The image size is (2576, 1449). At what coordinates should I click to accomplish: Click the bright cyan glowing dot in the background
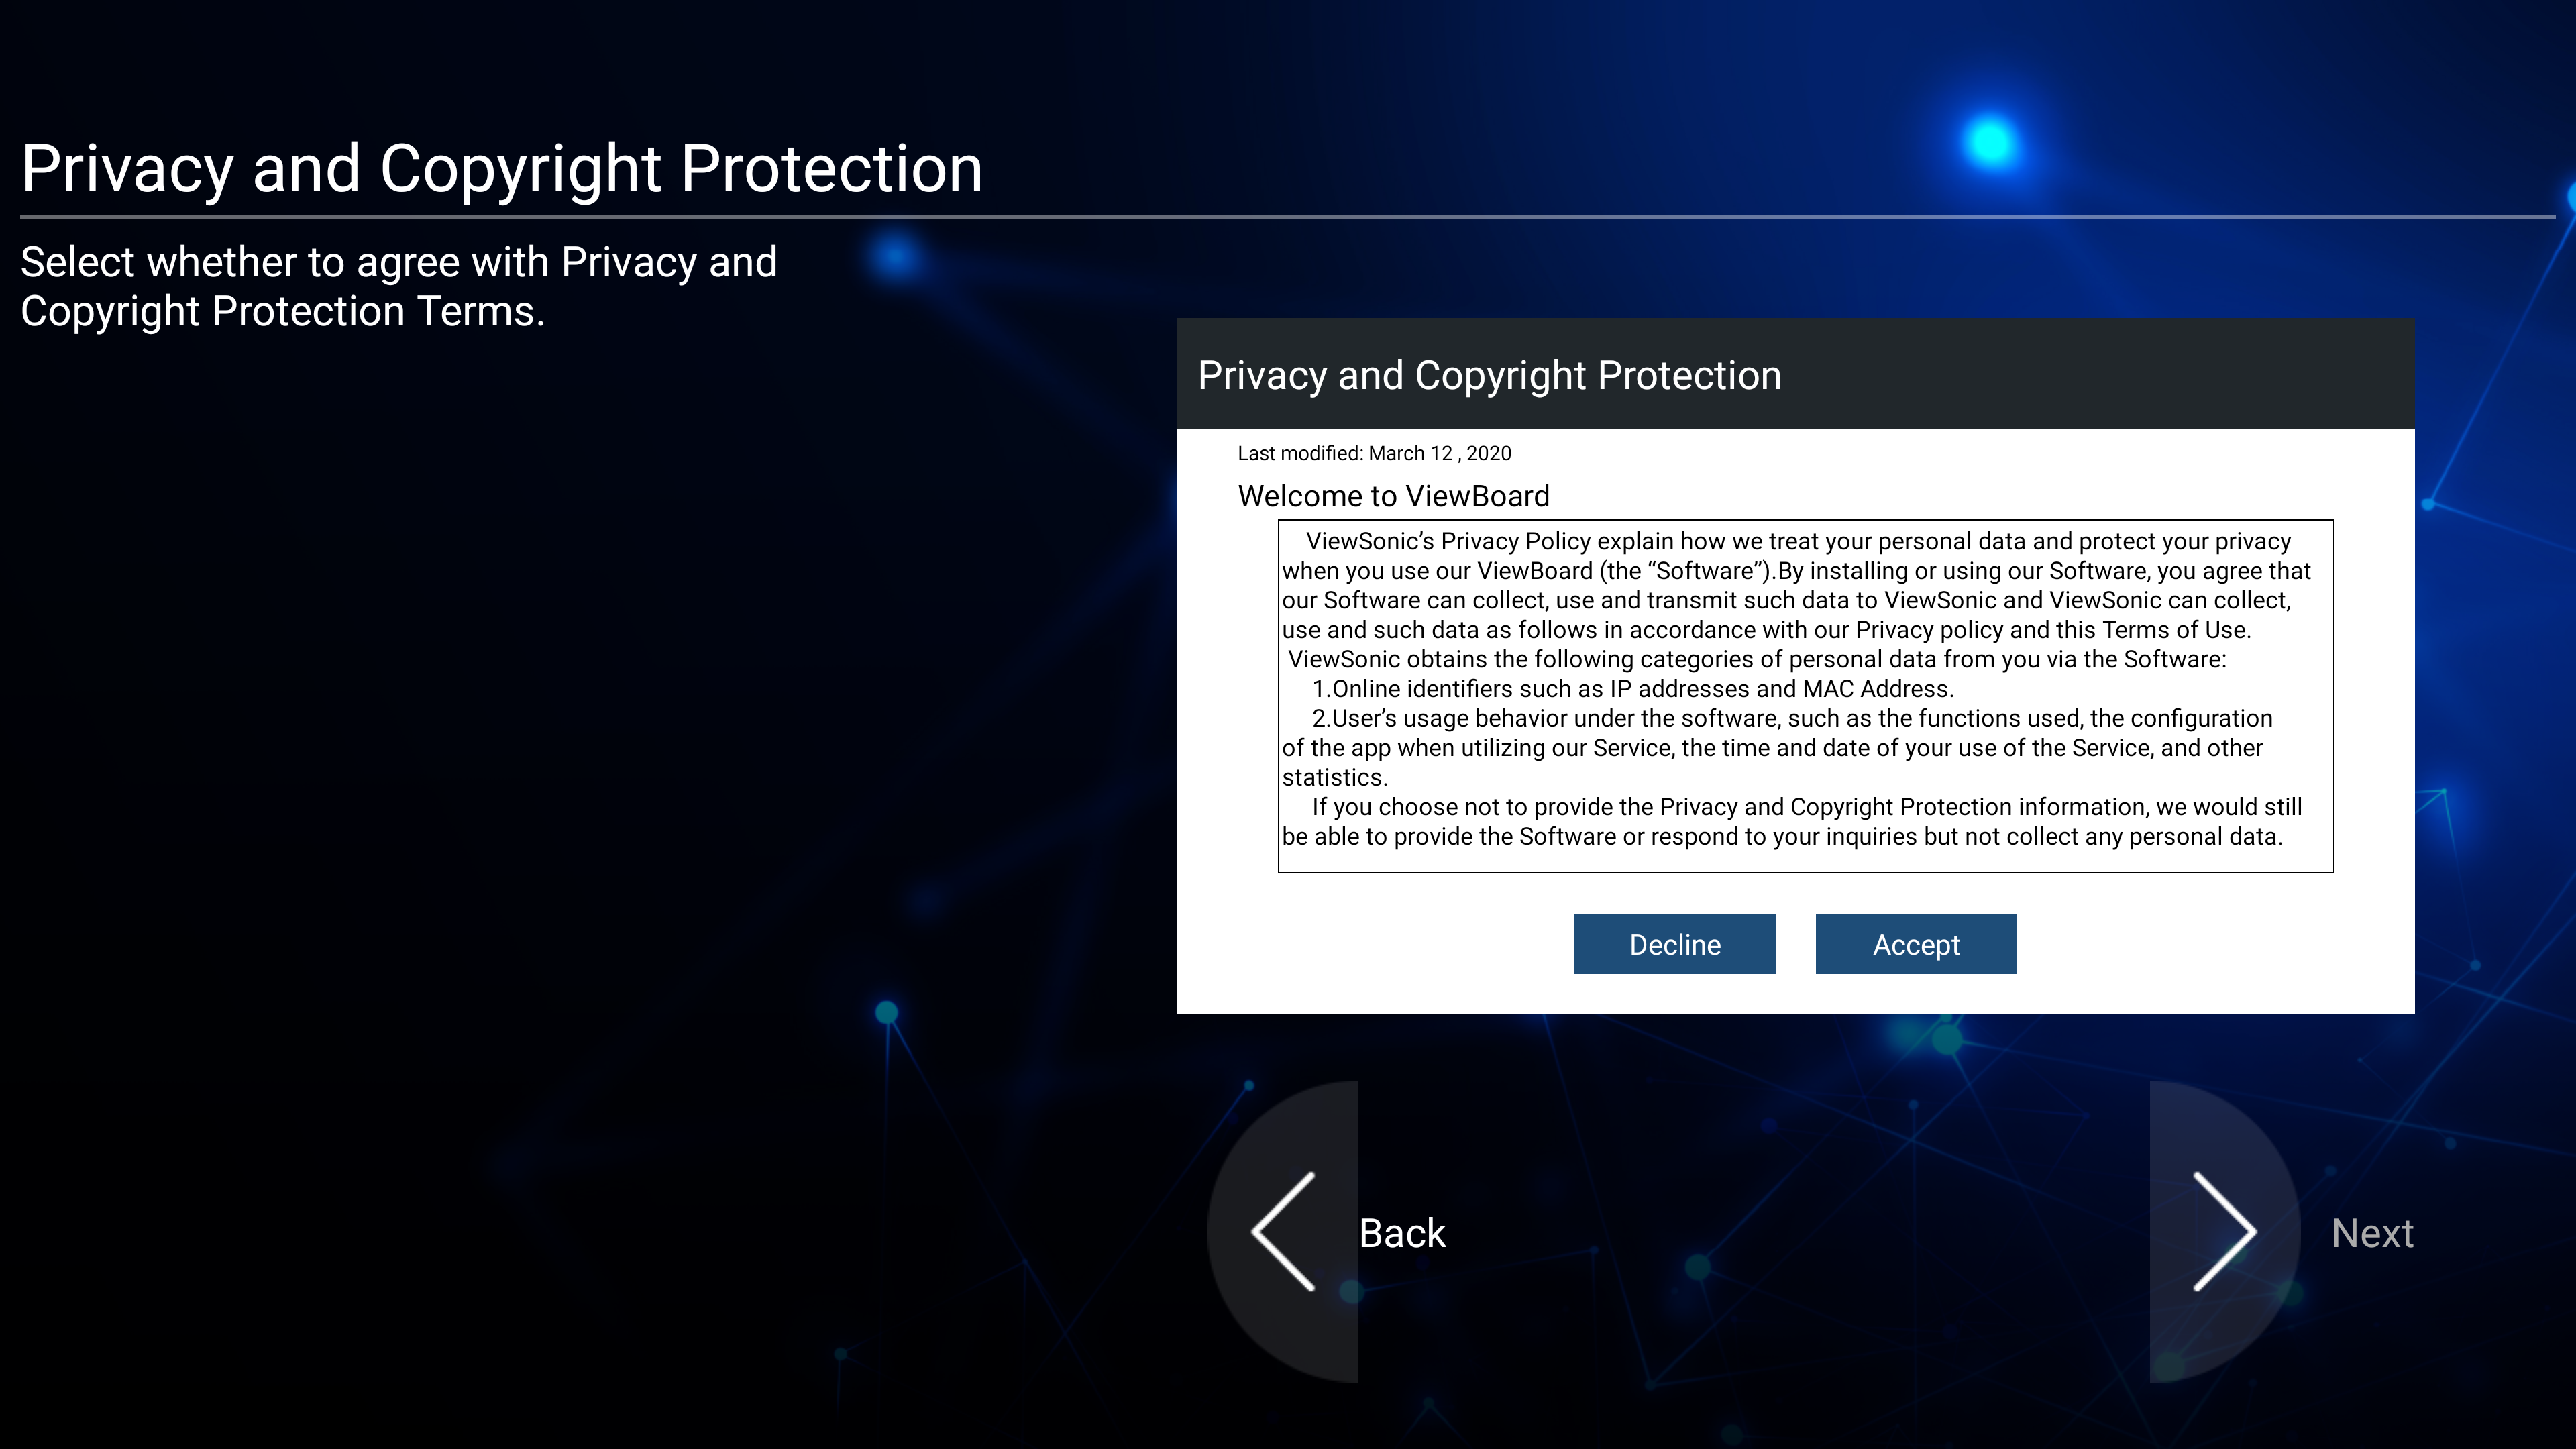[x=1989, y=143]
